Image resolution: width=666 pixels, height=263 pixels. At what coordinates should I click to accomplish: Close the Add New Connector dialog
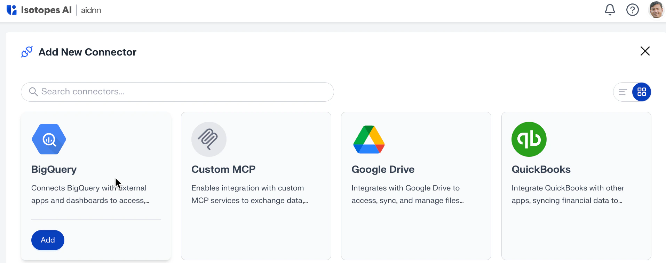tap(645, 51)
